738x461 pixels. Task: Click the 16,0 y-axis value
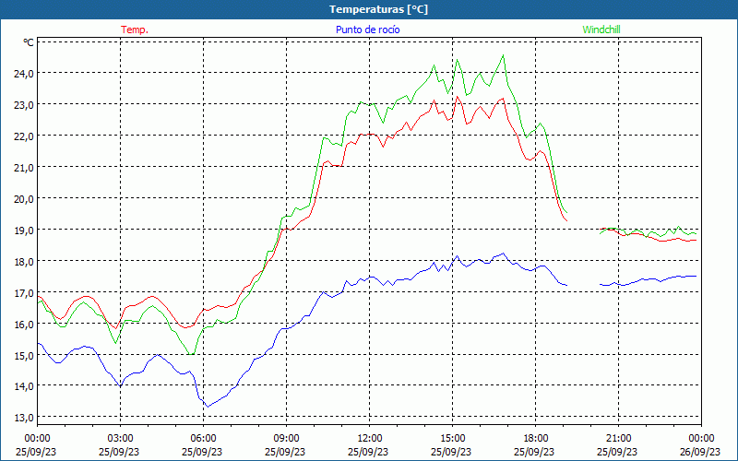point(24,324)
